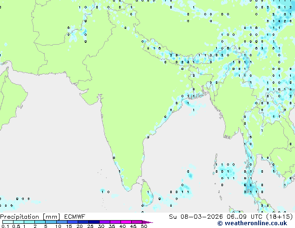This screenshot has width=295, height=228.
Task: Click the '25' legend scale value
Action: tap(90, 226)
